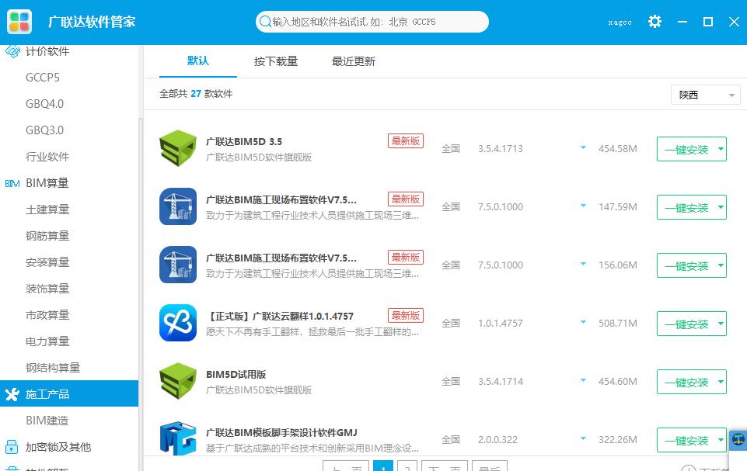The height and width of the screenshot is (471, 747).
Task: Select 钢结构算量 in the sidebar
Action: coord(53,368)
